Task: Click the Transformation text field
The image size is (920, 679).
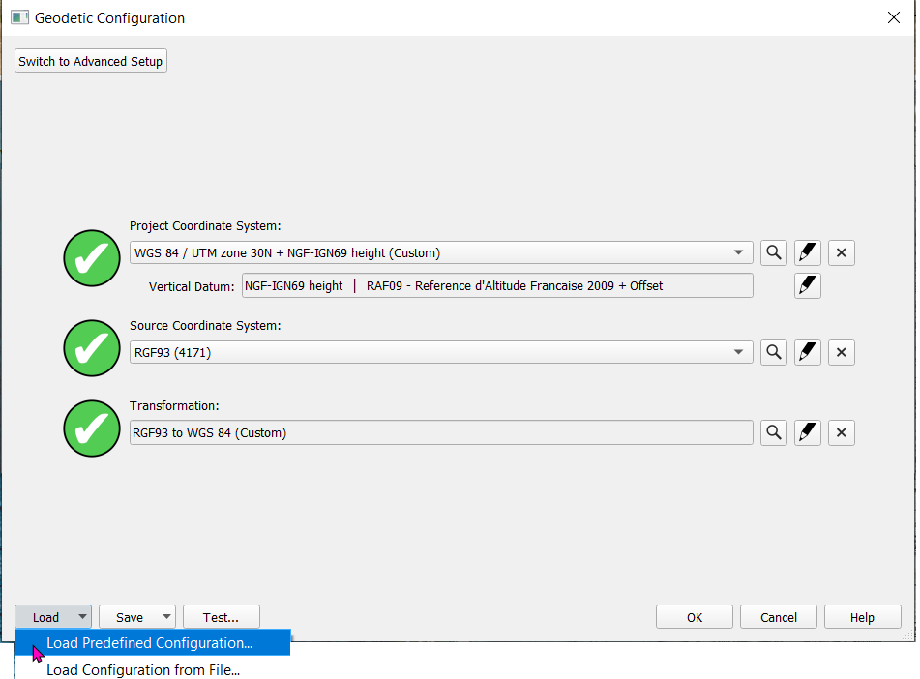Action: click(441, 433)
